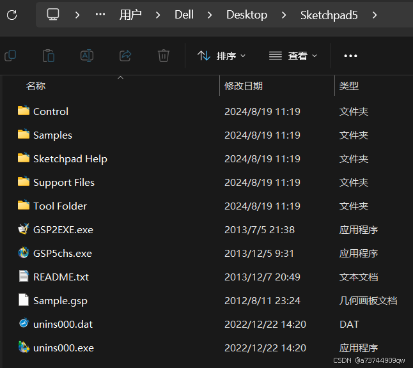Screen dimensions: 413x368
Task: Click the 几何画板文档 type cell
Action: [x=368, y=301]
